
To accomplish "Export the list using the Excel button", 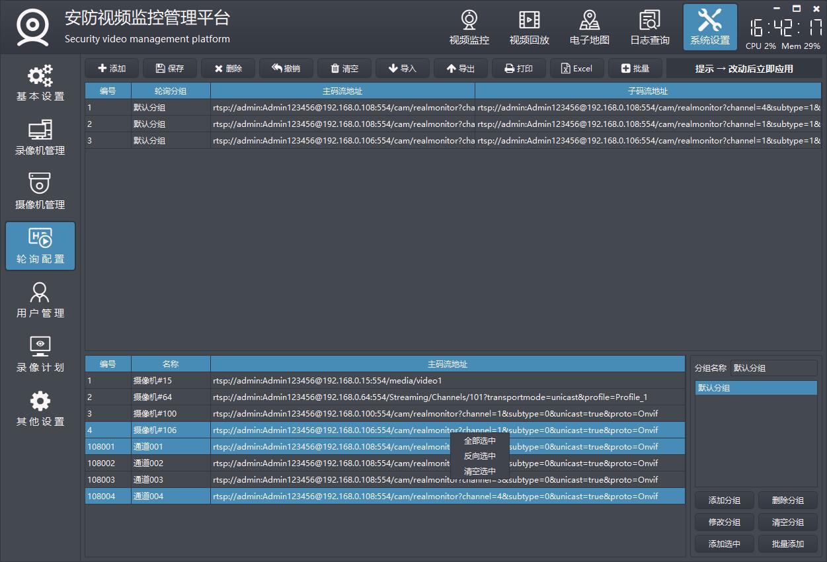I will pyautogui.click(x=576, y=69).
